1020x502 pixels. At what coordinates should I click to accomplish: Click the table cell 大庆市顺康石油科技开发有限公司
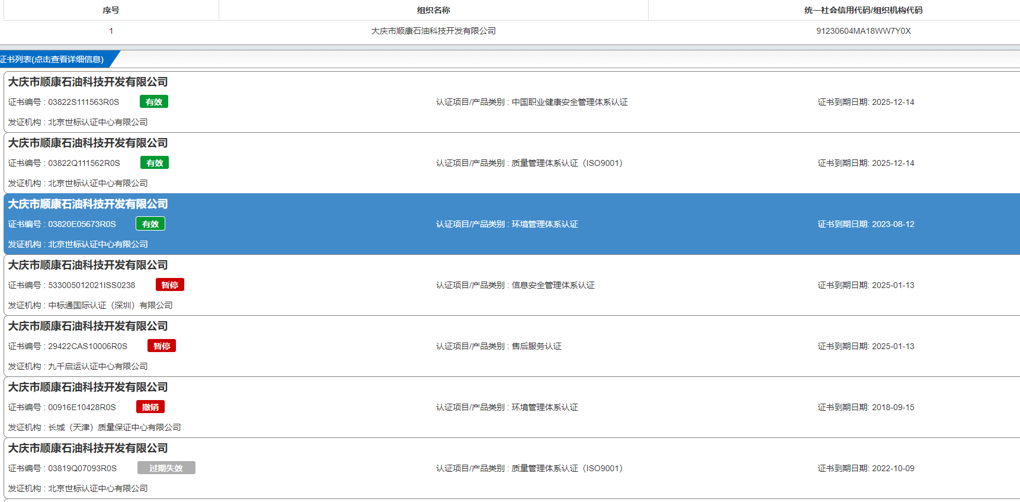(434, 31)
